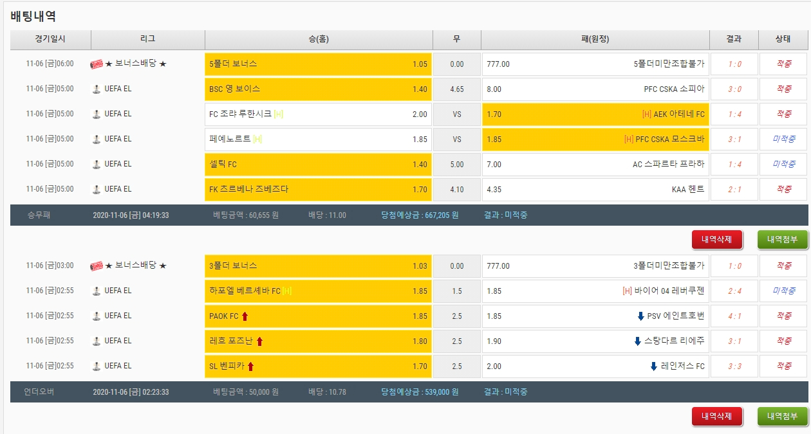Click the 상태 column header
Viewport: 811px width, 434px height.
(783, 39)
